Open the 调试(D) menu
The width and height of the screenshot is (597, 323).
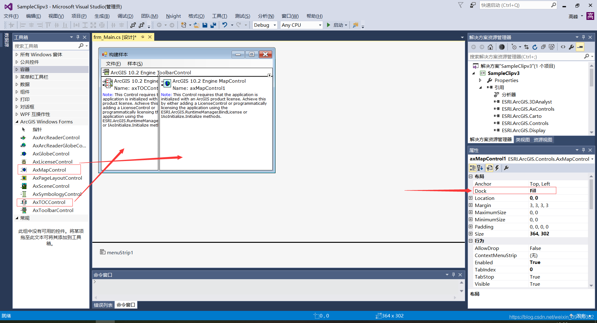tap(125, 16)
